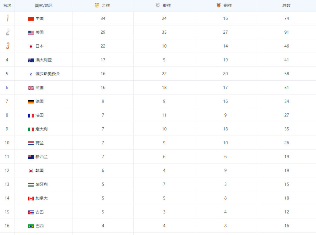
Task: Click the Canada flag icon
Action: tap(31, 198)
